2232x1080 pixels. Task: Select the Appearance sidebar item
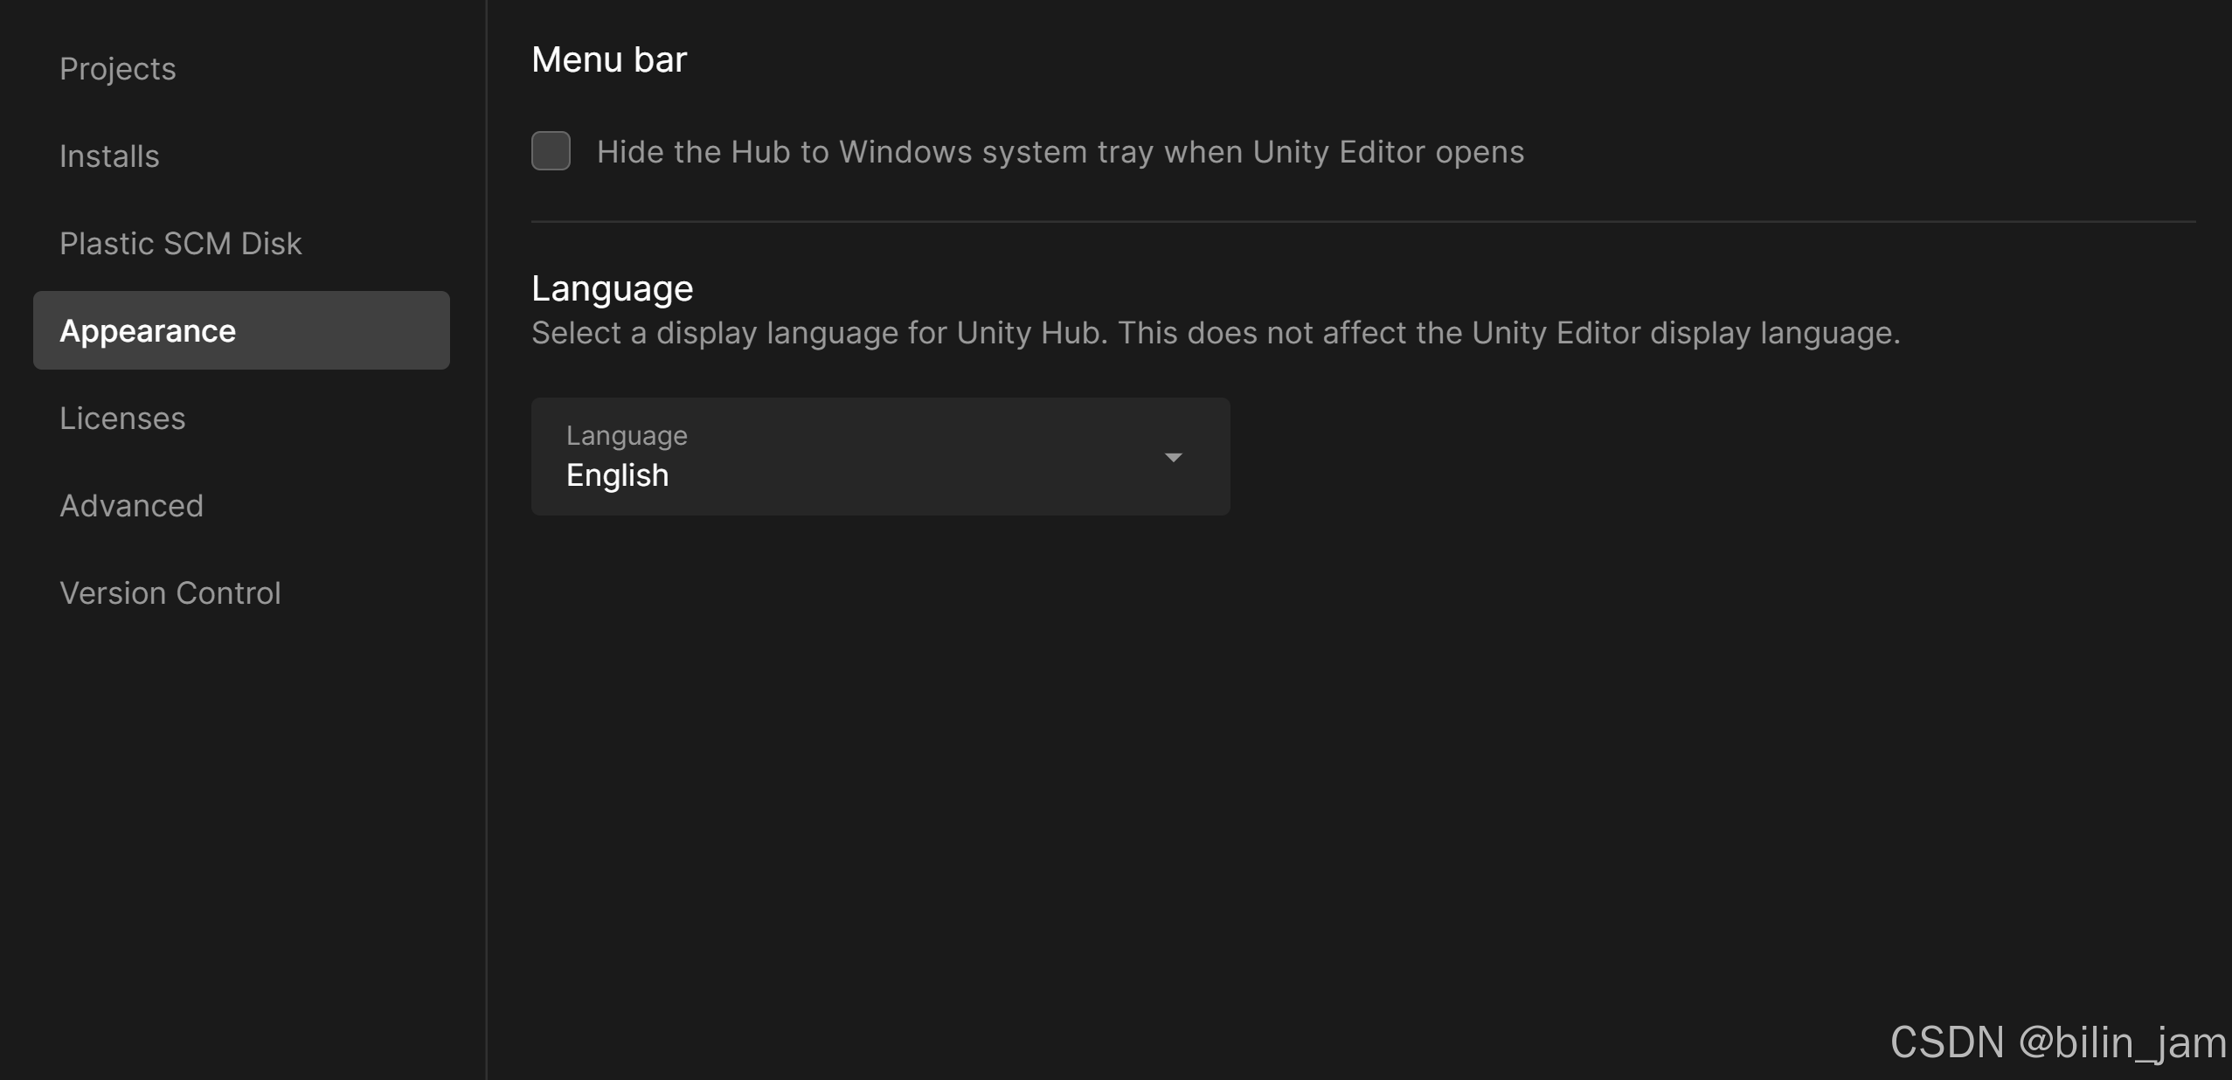[x=241, y=330]
